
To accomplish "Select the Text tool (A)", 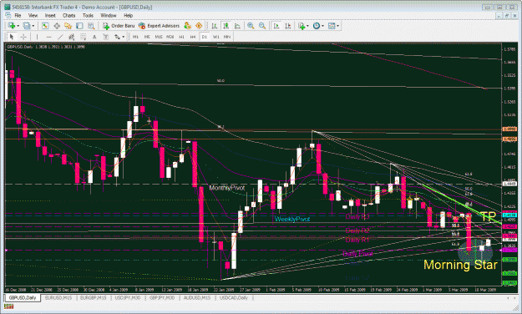I will point(94,37).
